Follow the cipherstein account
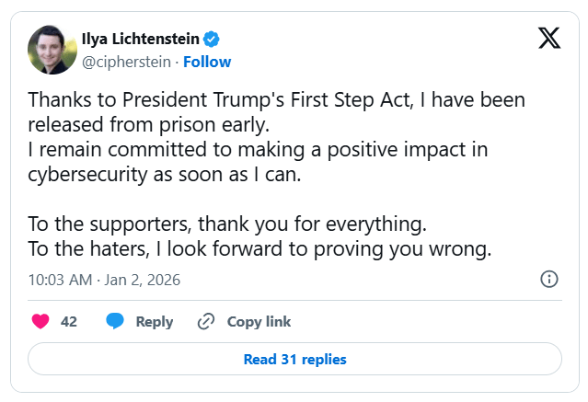This screenshot has width=588, height=402. tap(207, 62)
